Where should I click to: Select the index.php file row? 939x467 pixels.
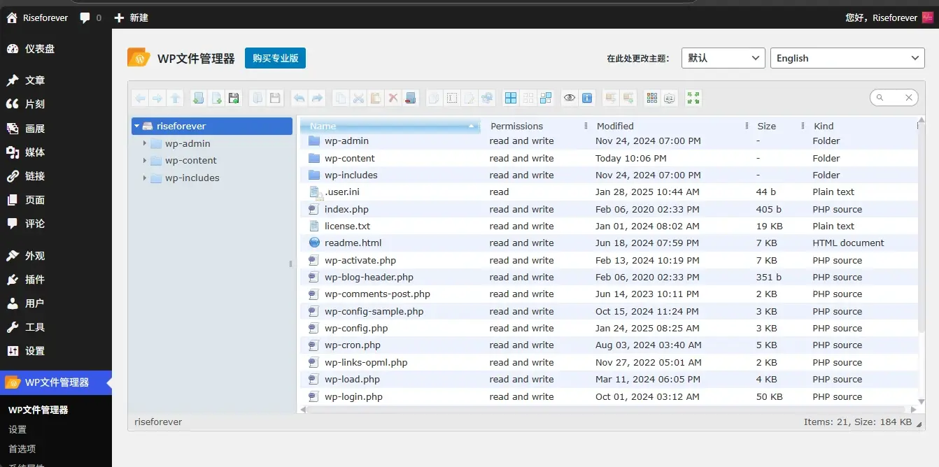(609, 209)
